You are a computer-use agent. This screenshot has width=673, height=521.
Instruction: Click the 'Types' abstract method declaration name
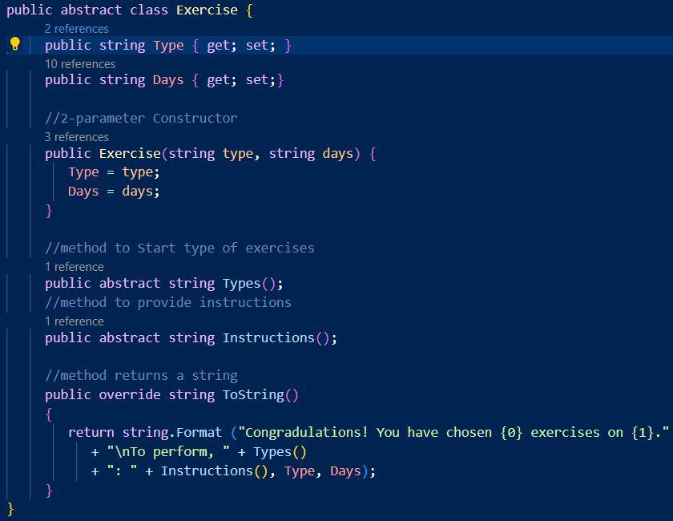tap(242, 284)
